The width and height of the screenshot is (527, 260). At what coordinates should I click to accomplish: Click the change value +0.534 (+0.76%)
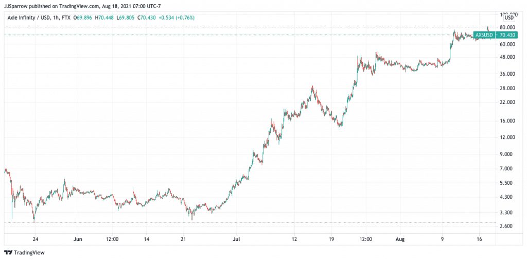[x=176, y=18]
